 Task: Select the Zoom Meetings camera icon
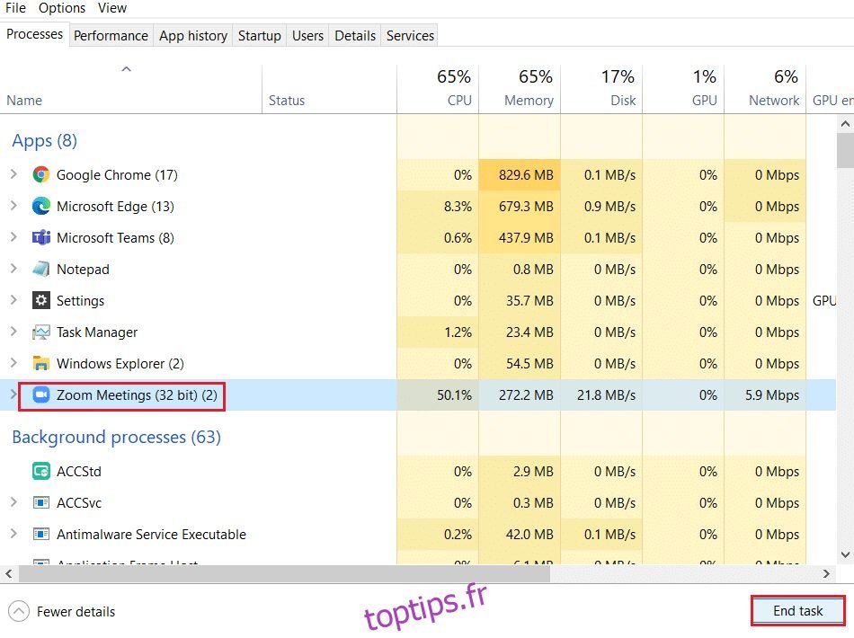click(40, 395)
